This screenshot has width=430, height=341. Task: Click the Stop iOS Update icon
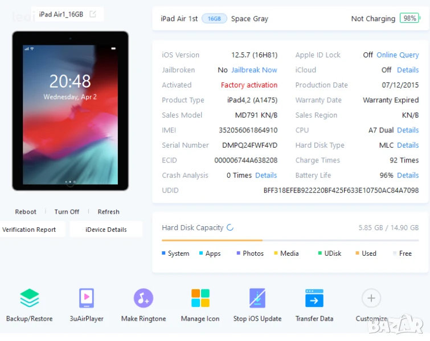click(257, 298)
